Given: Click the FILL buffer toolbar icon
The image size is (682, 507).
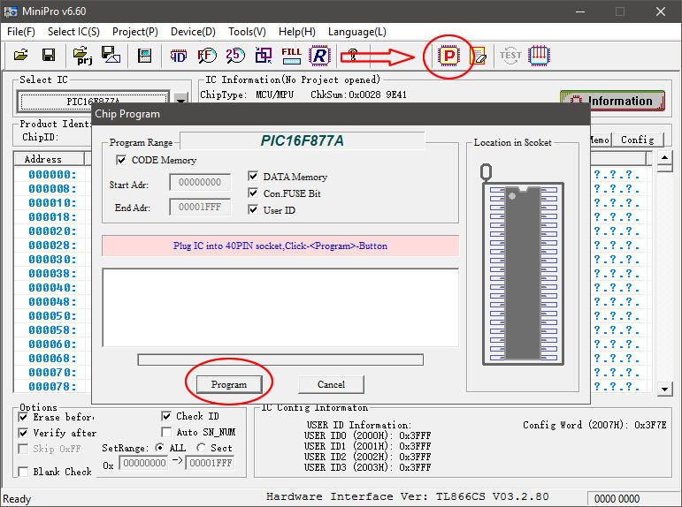Looking at the screenshot, I should [291, 55].
